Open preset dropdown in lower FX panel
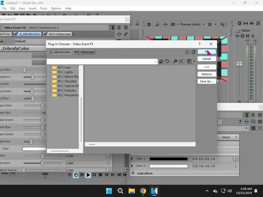This screenshot has height=197, width=263. tap(246, 129)
